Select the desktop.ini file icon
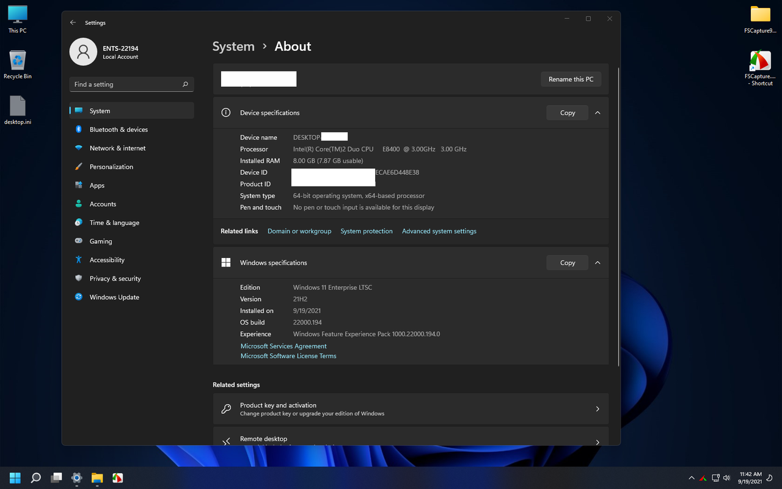782x489 pixels. point(18,110)
